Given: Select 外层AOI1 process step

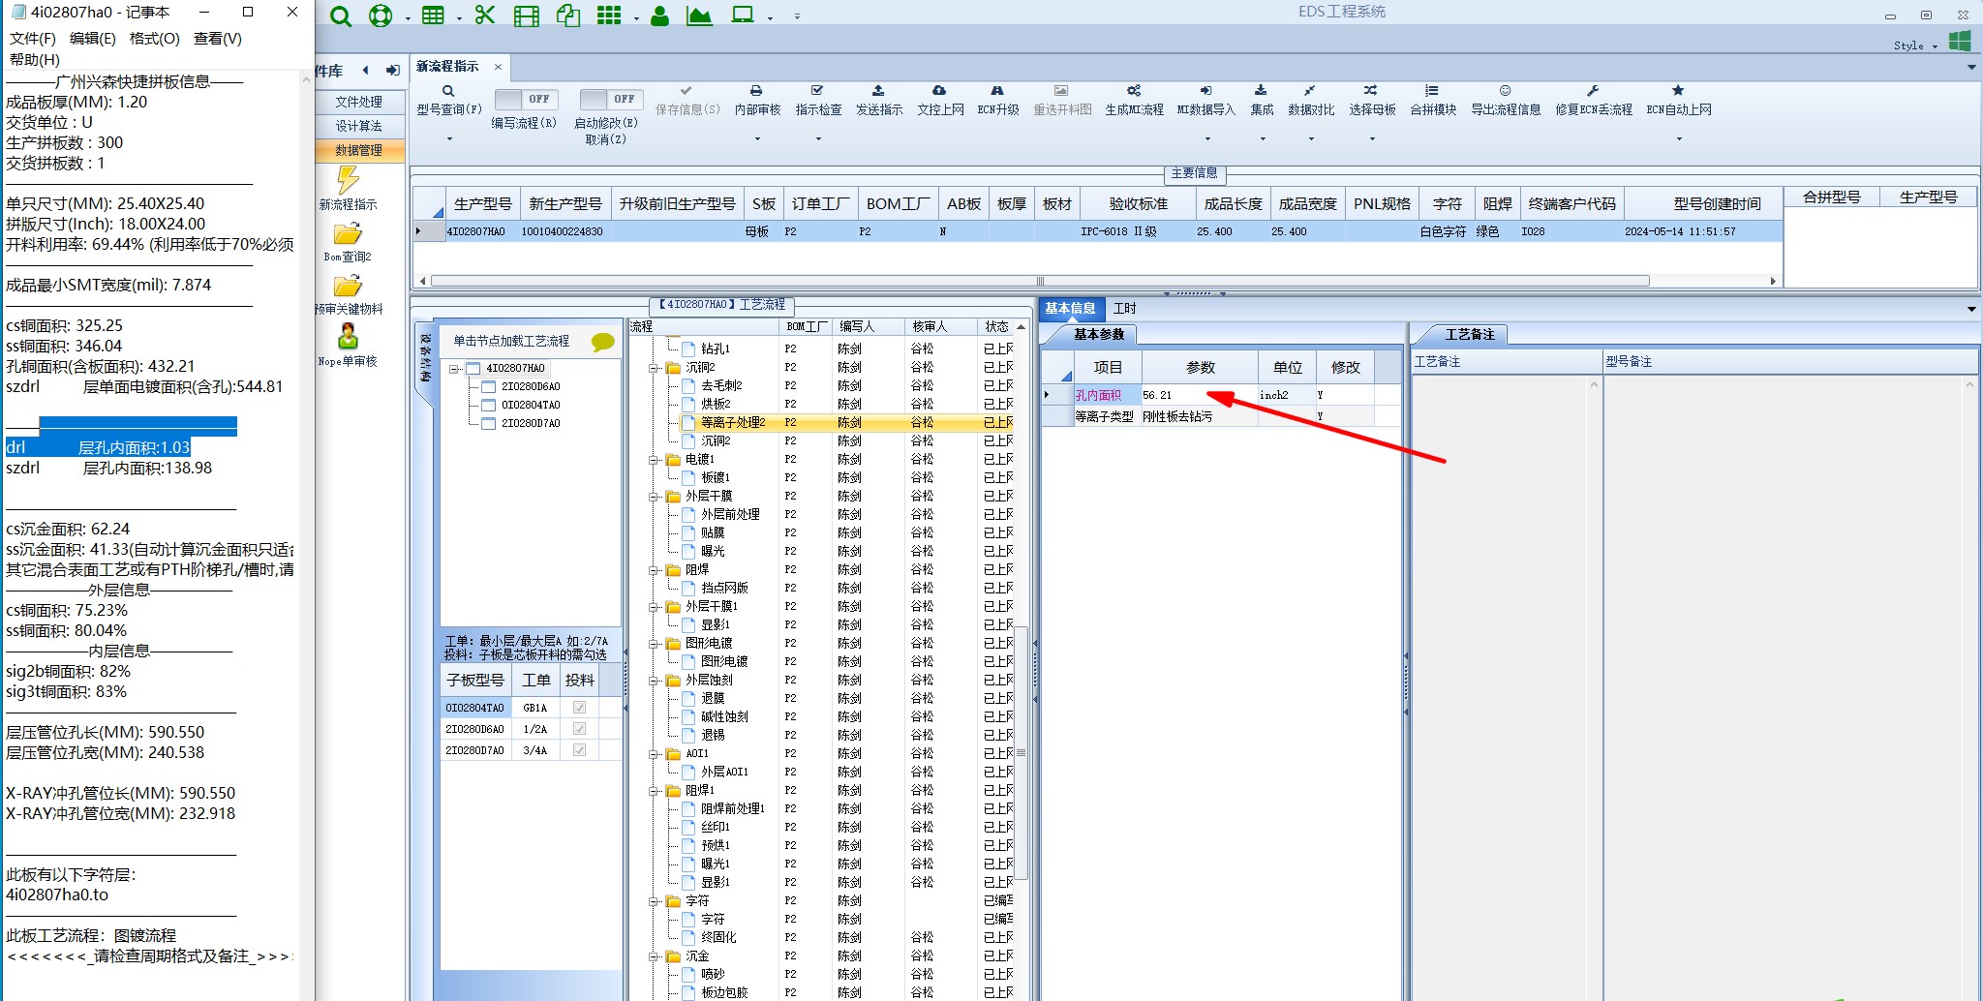Looking at the screenshot, I should pyautogui.click(x=724, y=773).
